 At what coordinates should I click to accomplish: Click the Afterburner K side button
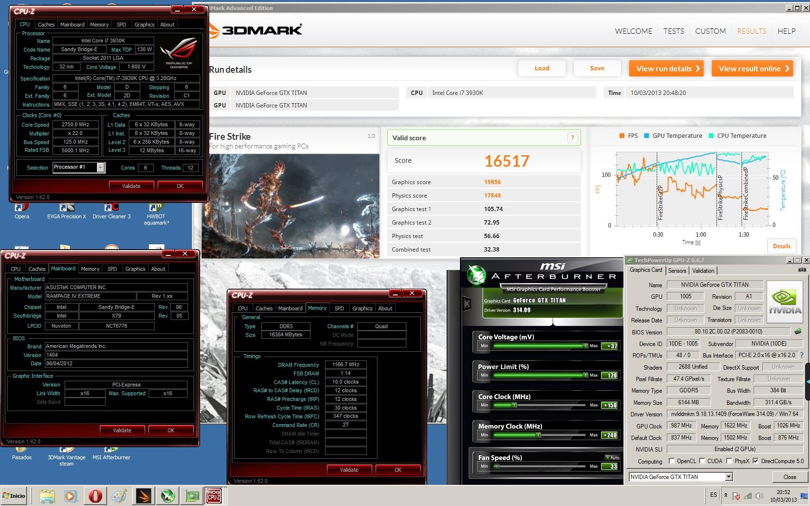(x=467, y=304)
